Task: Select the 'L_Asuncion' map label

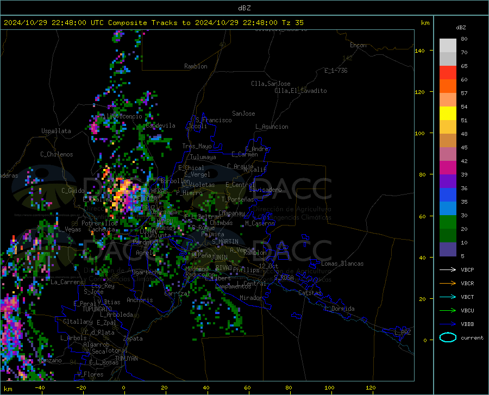Action: point(272,127)
